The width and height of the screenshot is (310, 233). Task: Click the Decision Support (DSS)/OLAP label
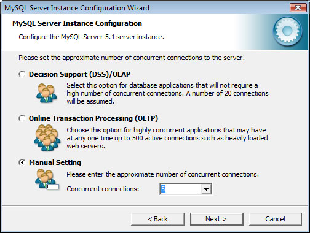coord(79,74)
